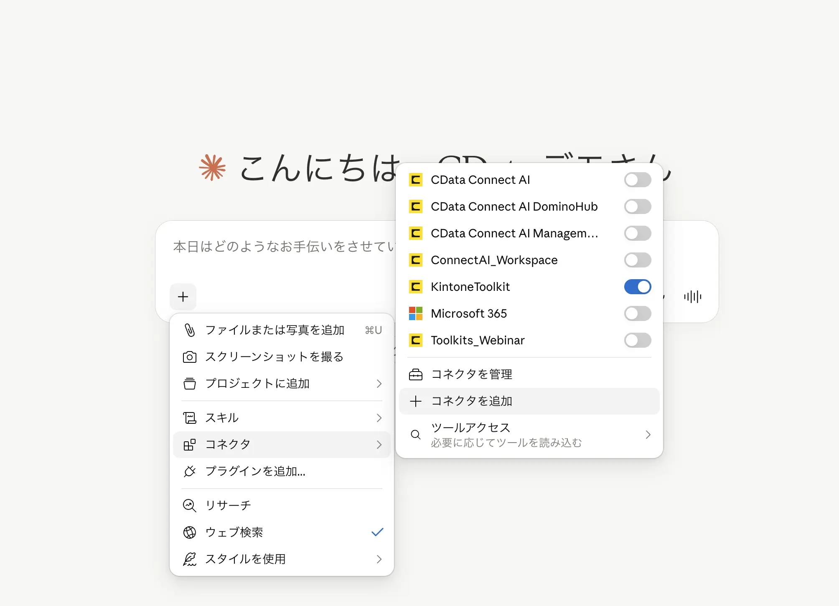Expand the プロジェクトに追加 submenu arrow
Viewport: 839px width, 606px height.
point(379,384)
